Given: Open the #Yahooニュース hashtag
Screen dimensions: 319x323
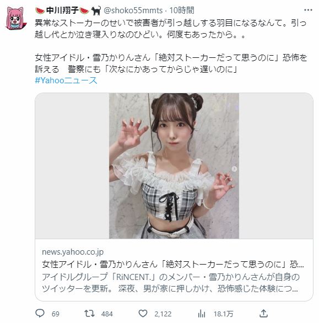Looking at the screenshot, I should pos(66,80).
